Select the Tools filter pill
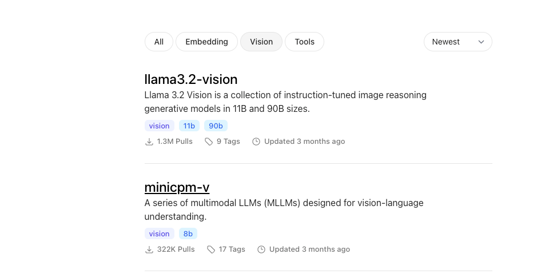 point(305,42)
